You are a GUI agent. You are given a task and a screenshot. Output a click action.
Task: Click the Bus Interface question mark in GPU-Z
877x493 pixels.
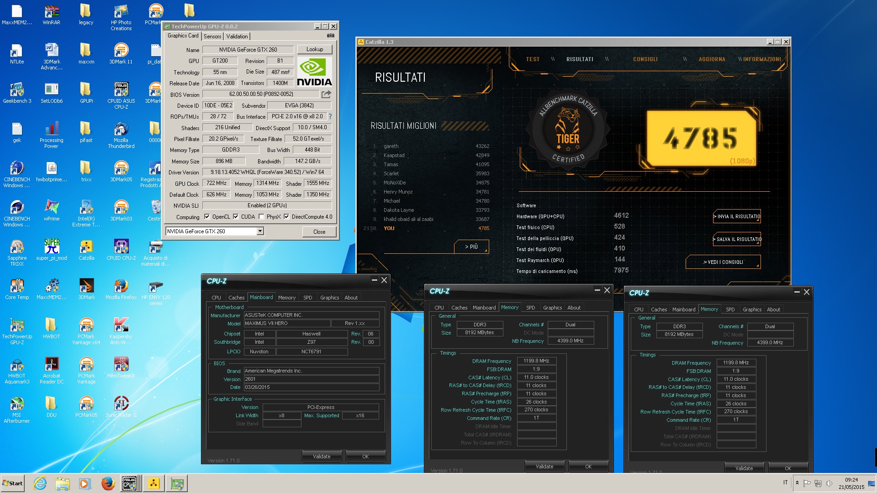click(330, 116)
